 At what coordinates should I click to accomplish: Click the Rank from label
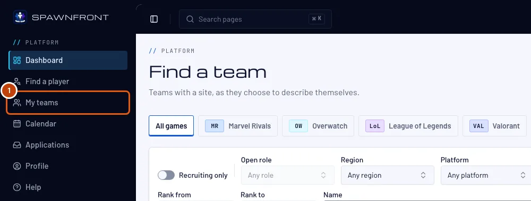coord(174,195)
